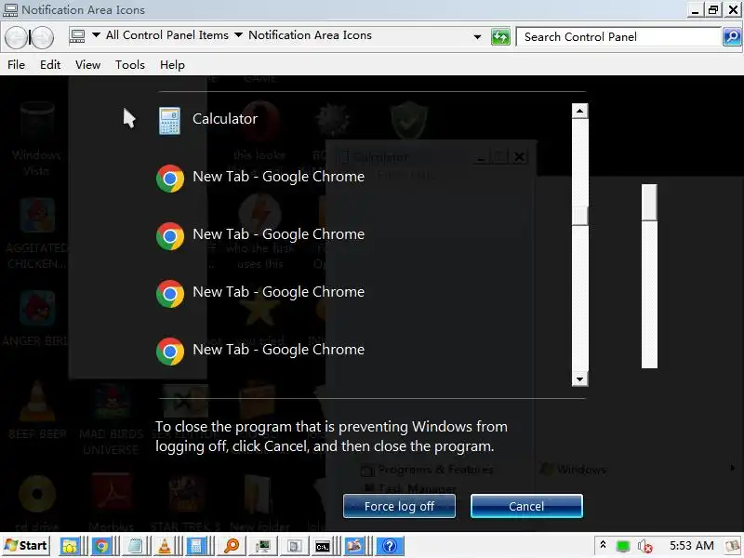The image size is (744, 558).
Task: Click the muted volume tray icon
Action: point(644,546)
